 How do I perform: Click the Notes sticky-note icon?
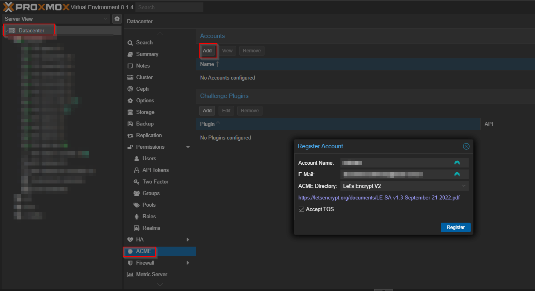(x=130, y=66)
